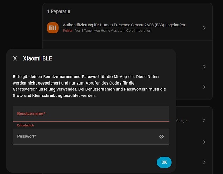Image resolution: width=223 pixels, height=174 pixels.
Task: Click the orange Xiaomi Mi logo icon
Action: click(53, 27)
